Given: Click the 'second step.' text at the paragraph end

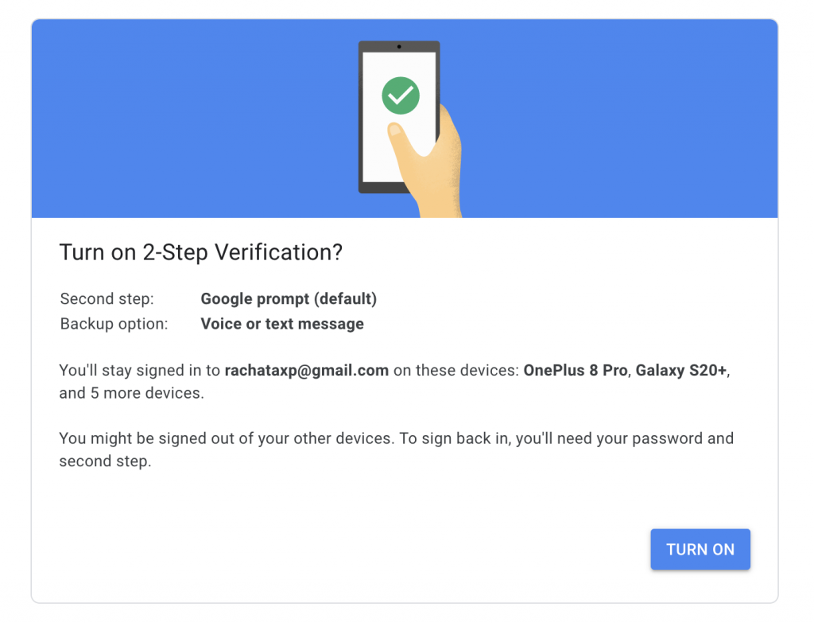Looking at the screenshot, I should pos(105,461).
